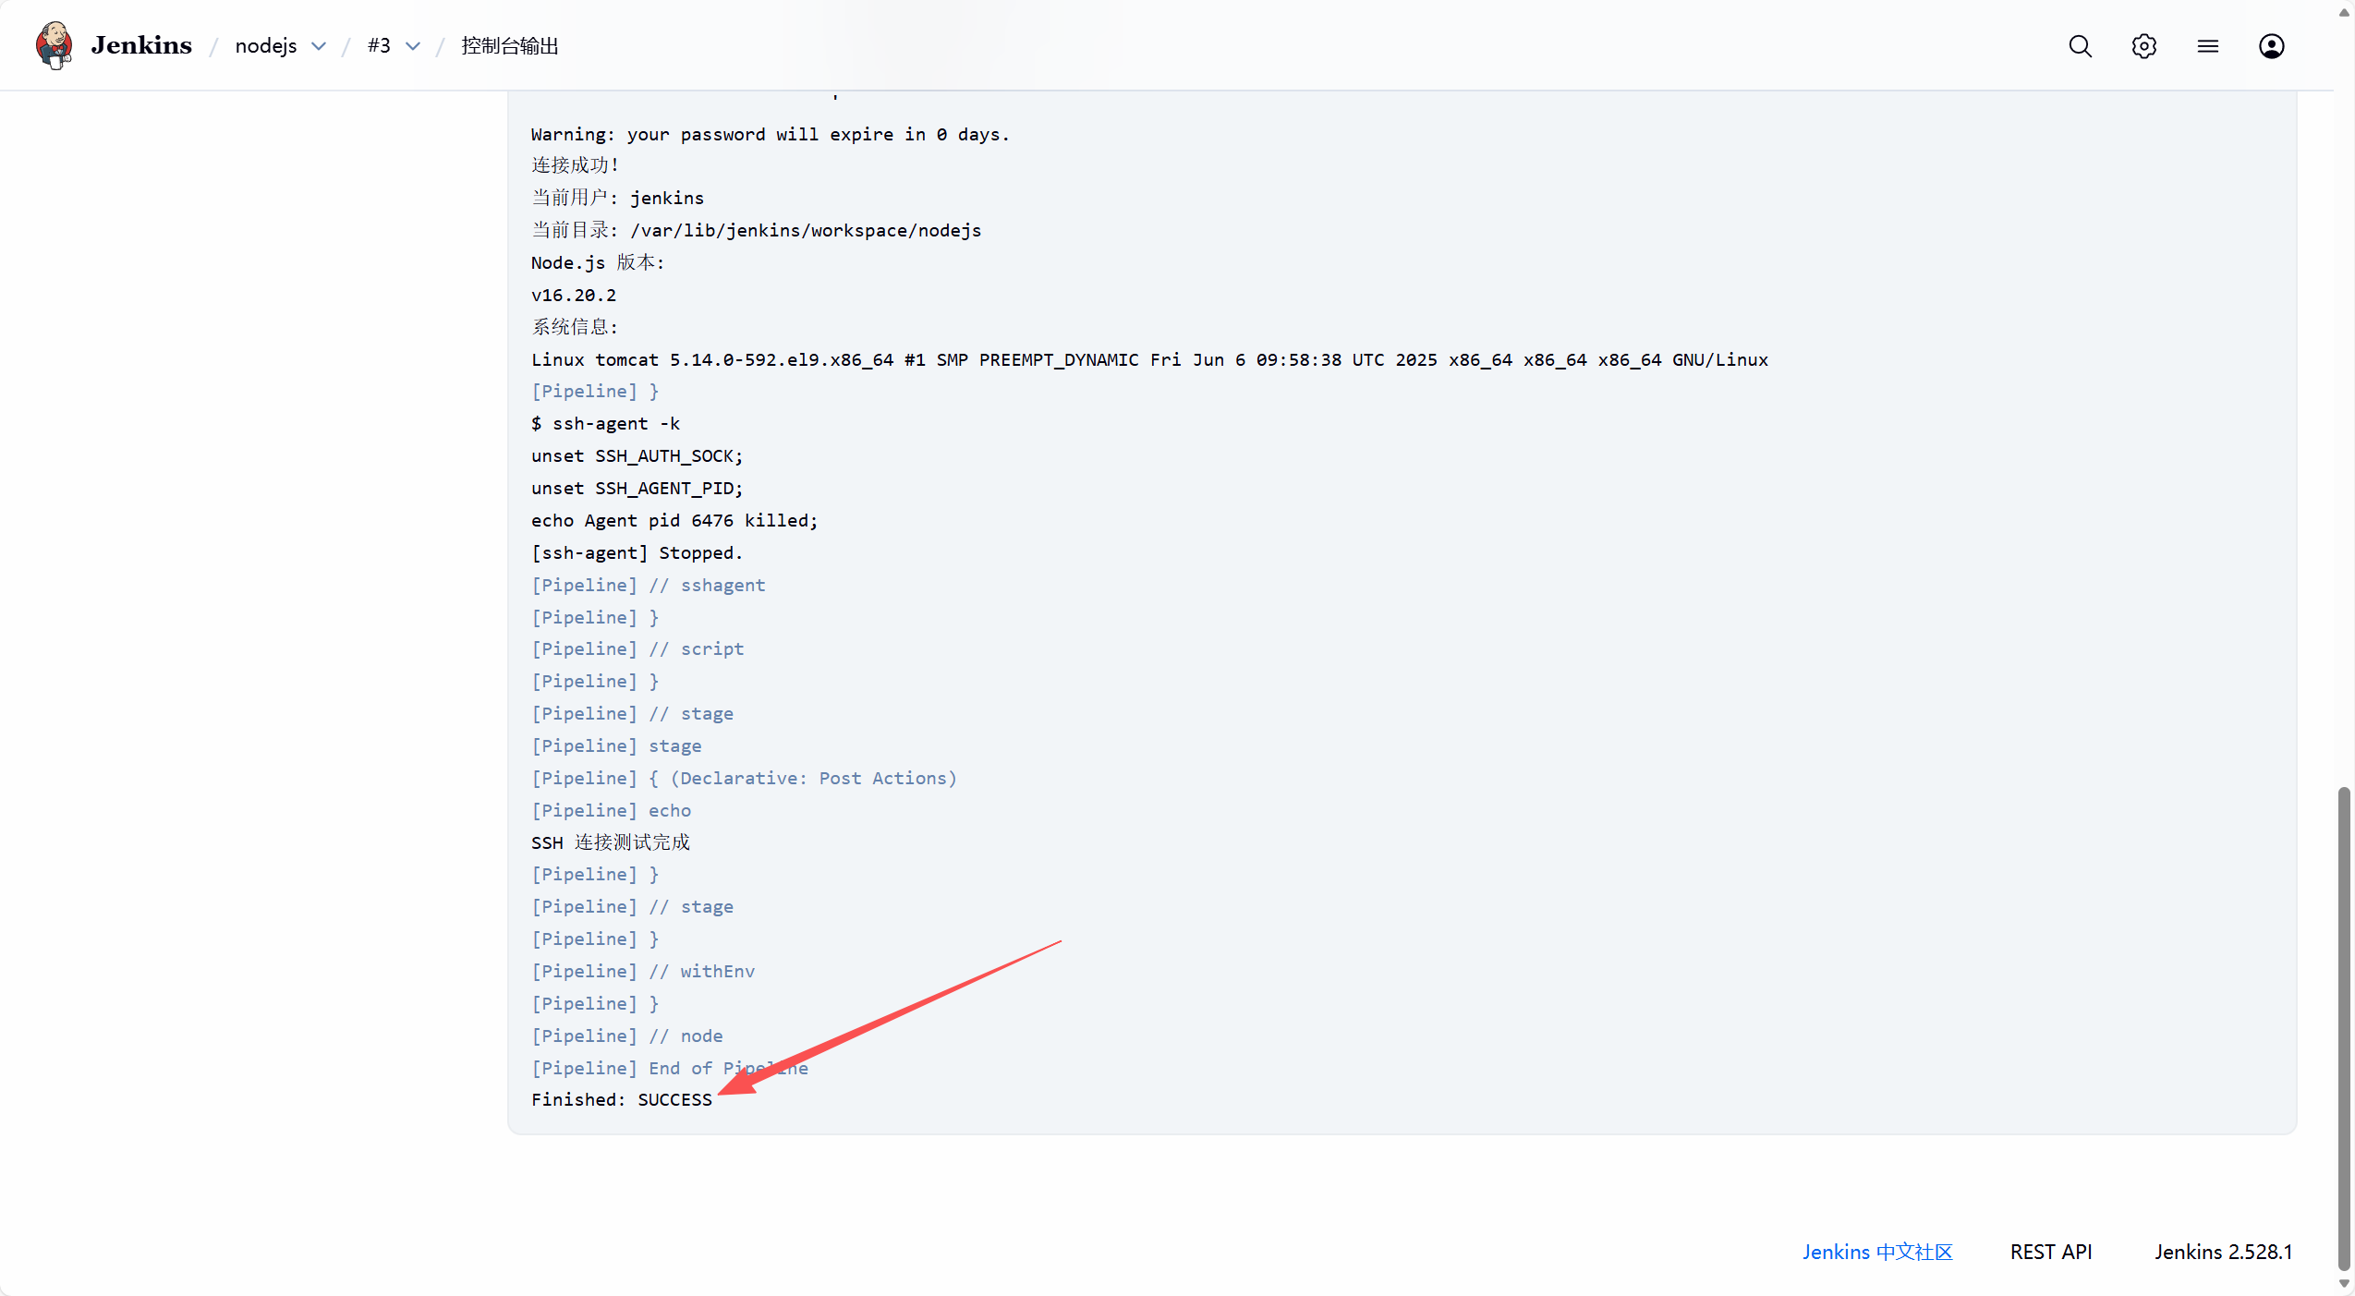Click the scrollbar down arrow
Image resolution: width=2355 pixels, height=1296 pixels.
(2344, 1283)
